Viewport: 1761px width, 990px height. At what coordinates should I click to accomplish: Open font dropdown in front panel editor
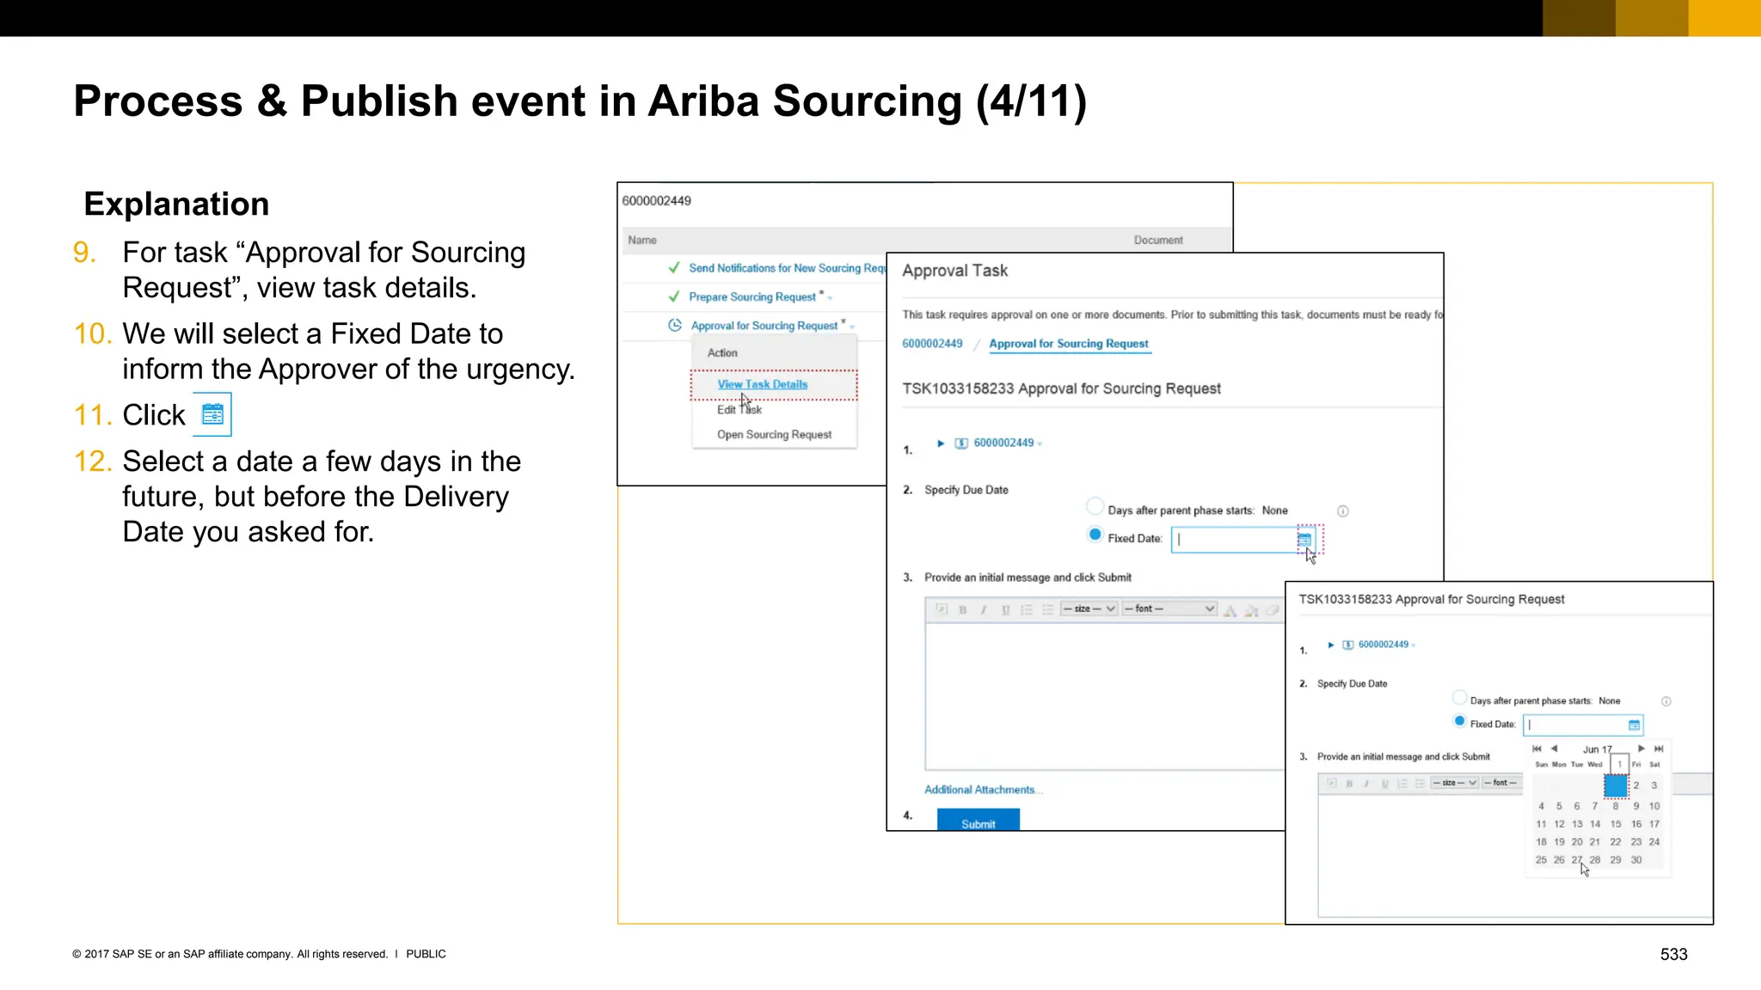click(1502, 783)
